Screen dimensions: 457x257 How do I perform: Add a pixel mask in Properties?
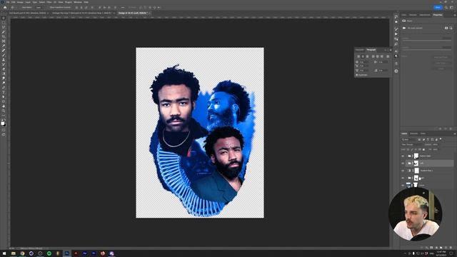click(x=446, y=28)
